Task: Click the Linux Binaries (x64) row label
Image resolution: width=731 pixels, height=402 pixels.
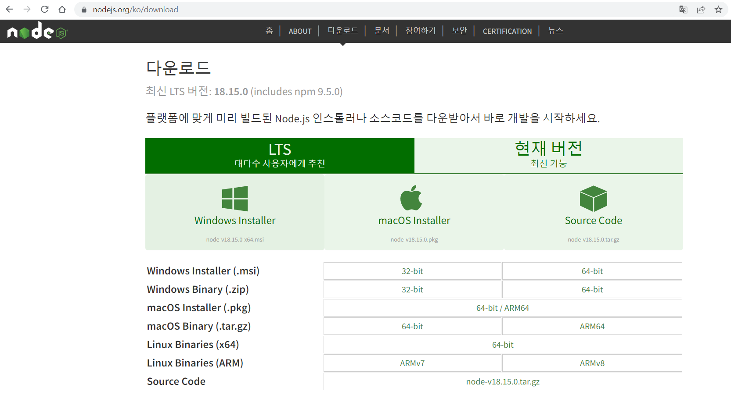Action: (193, 345)
